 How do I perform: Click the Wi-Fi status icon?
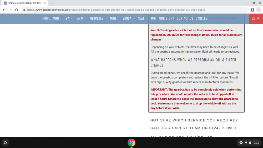click(246, 143)
